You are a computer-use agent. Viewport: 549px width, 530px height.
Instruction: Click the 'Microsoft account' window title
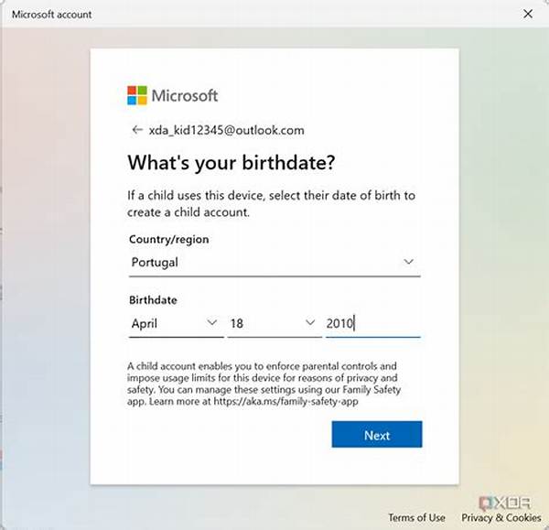(51, 15)
